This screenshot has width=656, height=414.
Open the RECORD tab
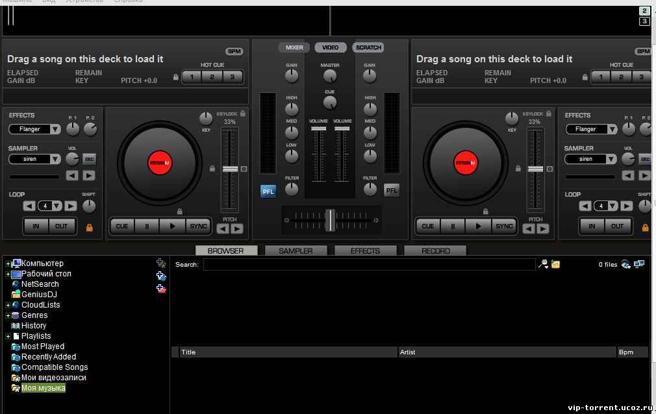435,250
